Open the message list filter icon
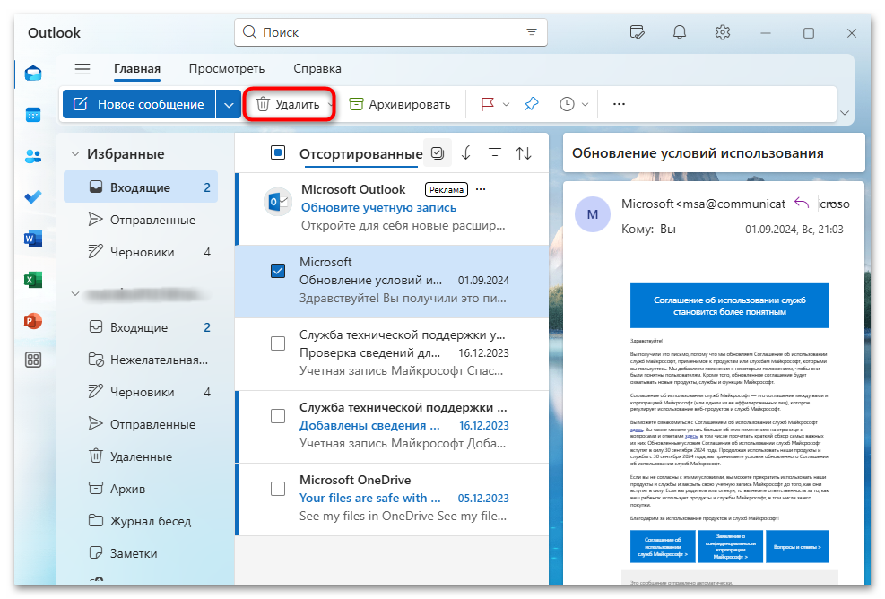 [x=494, y=153]
